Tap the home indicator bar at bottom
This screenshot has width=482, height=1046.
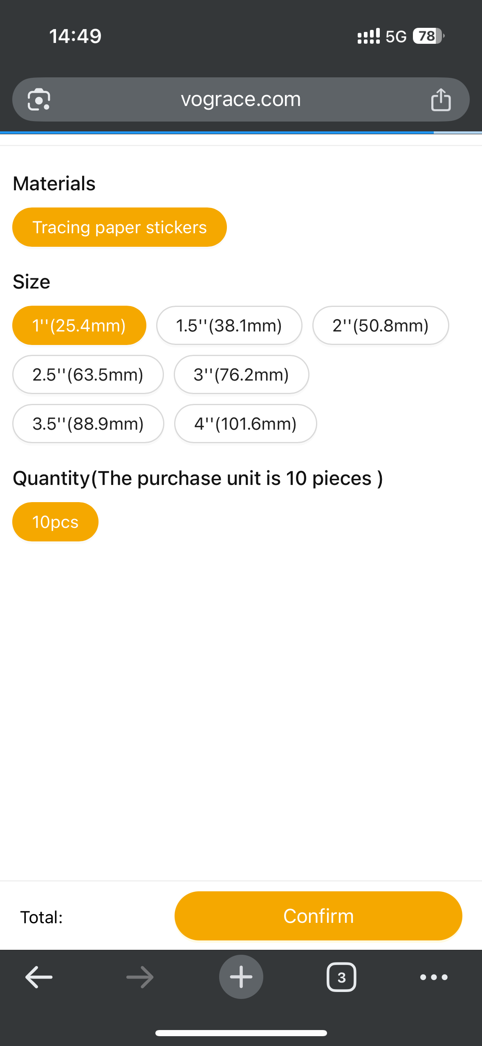point(241,1033)
